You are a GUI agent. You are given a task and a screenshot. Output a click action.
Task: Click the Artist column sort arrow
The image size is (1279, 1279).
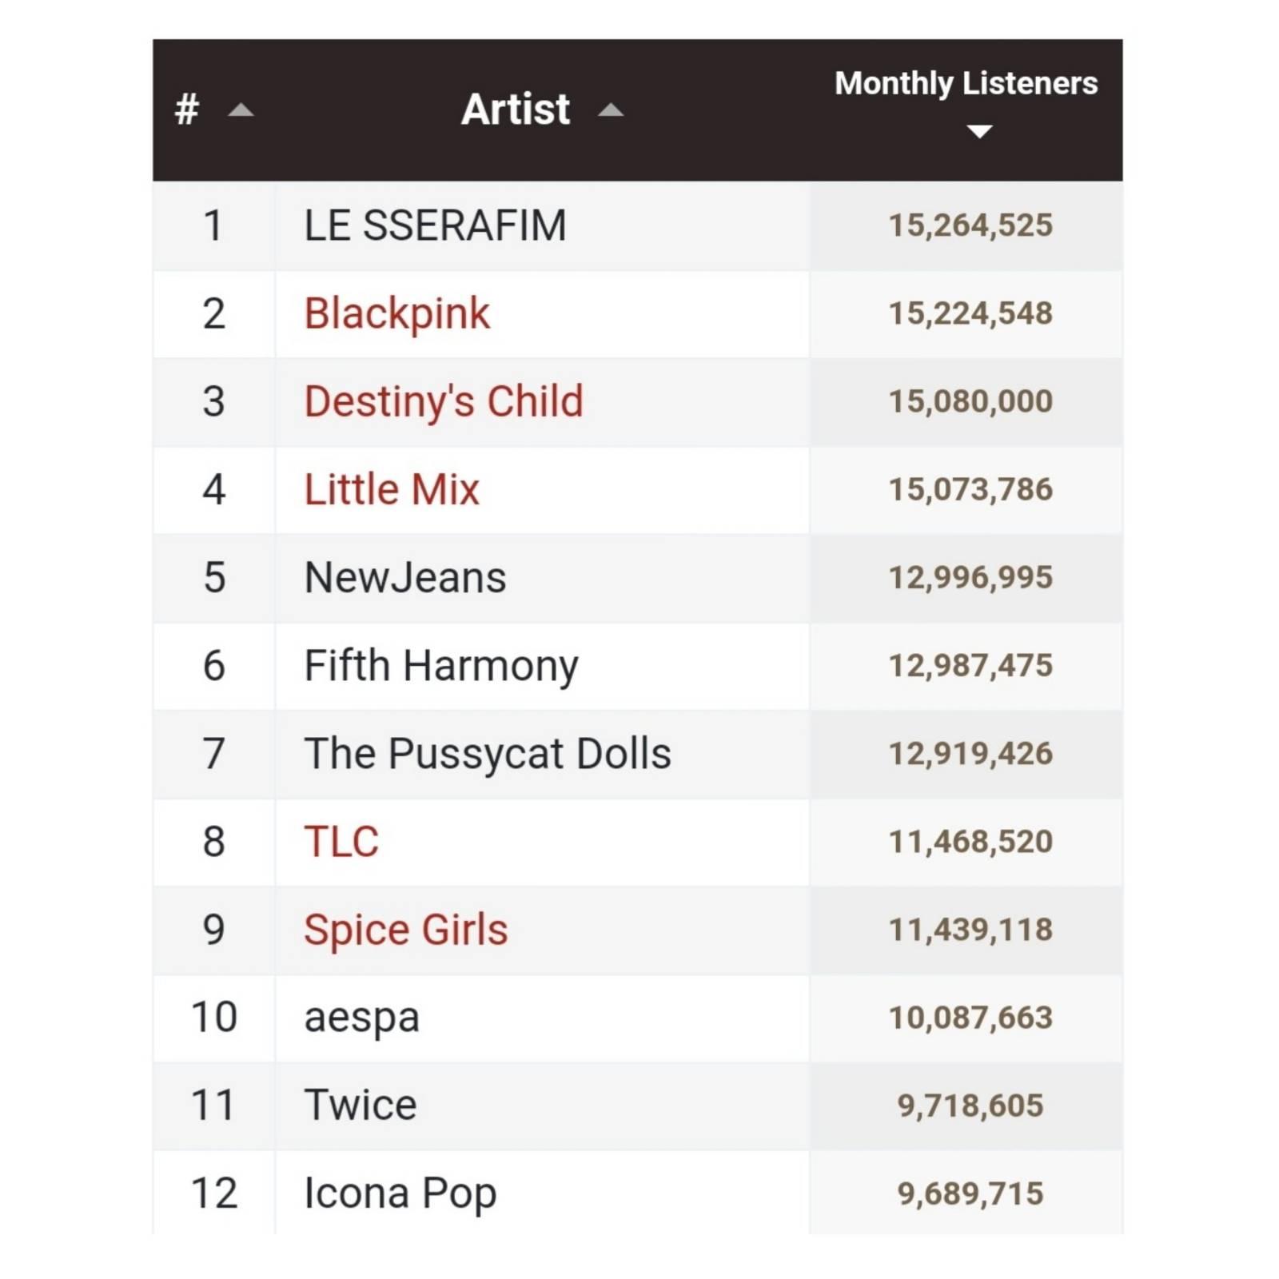610,110
